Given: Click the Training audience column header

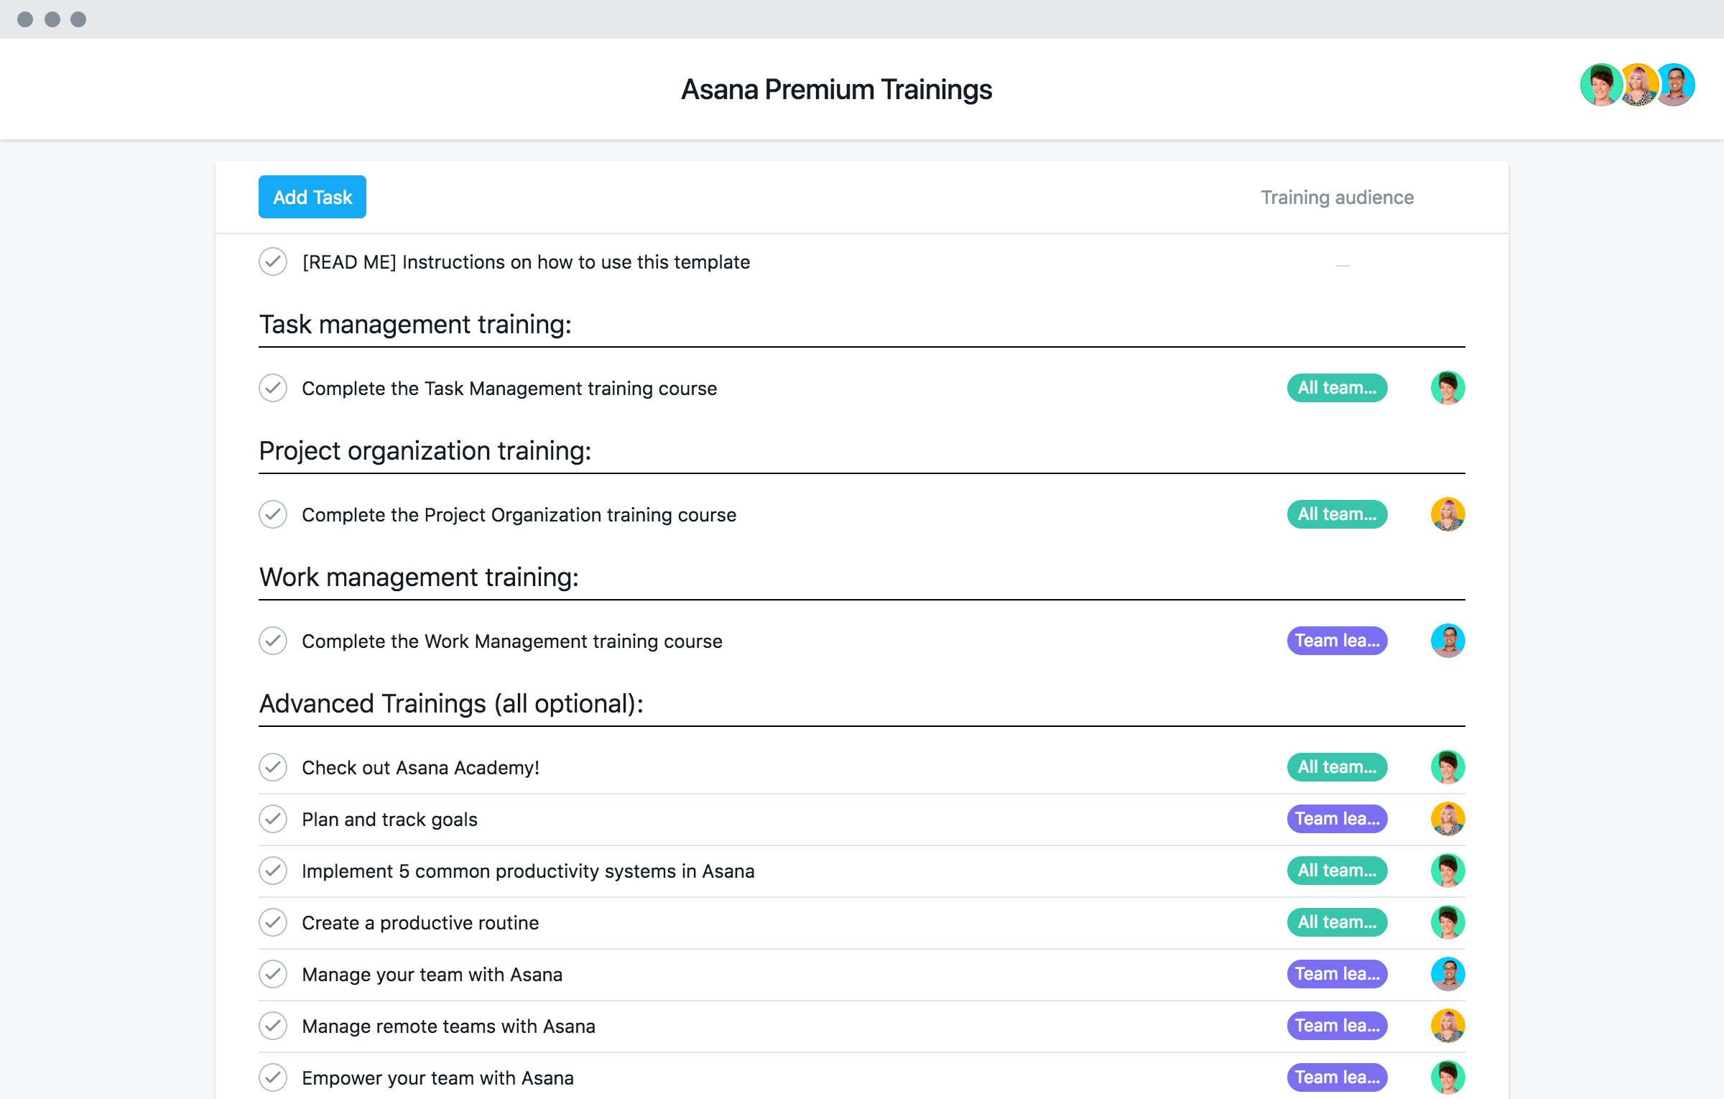Looking at the screenshot, I should 1337,198.
